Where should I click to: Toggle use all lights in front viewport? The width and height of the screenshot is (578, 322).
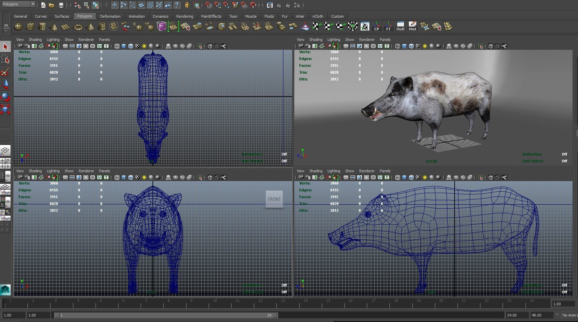click(144, 177)
